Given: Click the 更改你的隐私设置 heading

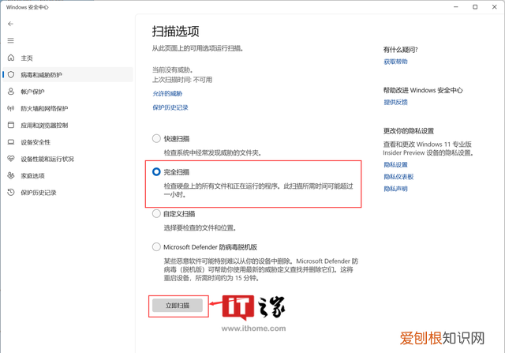Looking at the screenshot, I should 409,131.
